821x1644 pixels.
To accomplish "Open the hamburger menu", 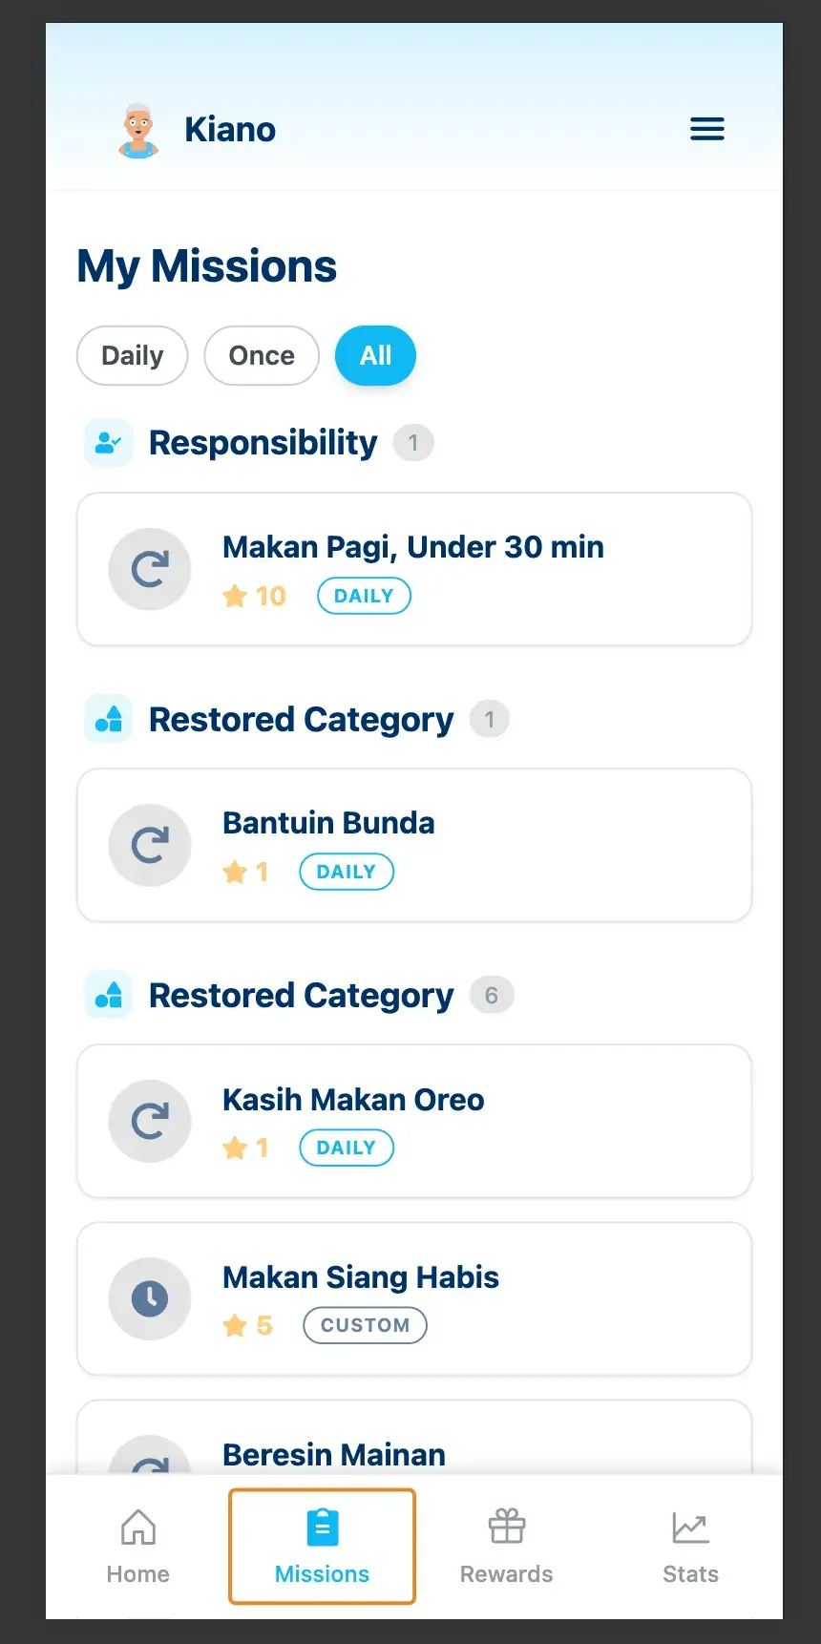I will click(706, 129).
